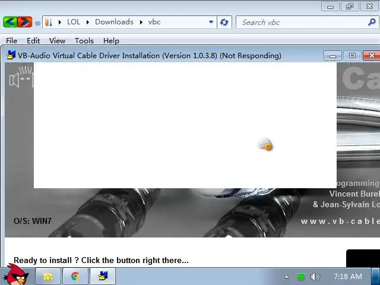Screen dimensions: 380x285
Task: Select the vbc breadcrumb in address bar
Action: 154,22
